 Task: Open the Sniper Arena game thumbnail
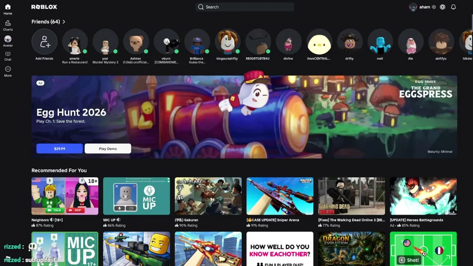pyautogui.click(x=280, y=196)
